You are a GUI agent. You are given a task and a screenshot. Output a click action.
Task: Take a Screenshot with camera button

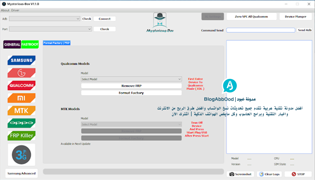tap(240, 174)
